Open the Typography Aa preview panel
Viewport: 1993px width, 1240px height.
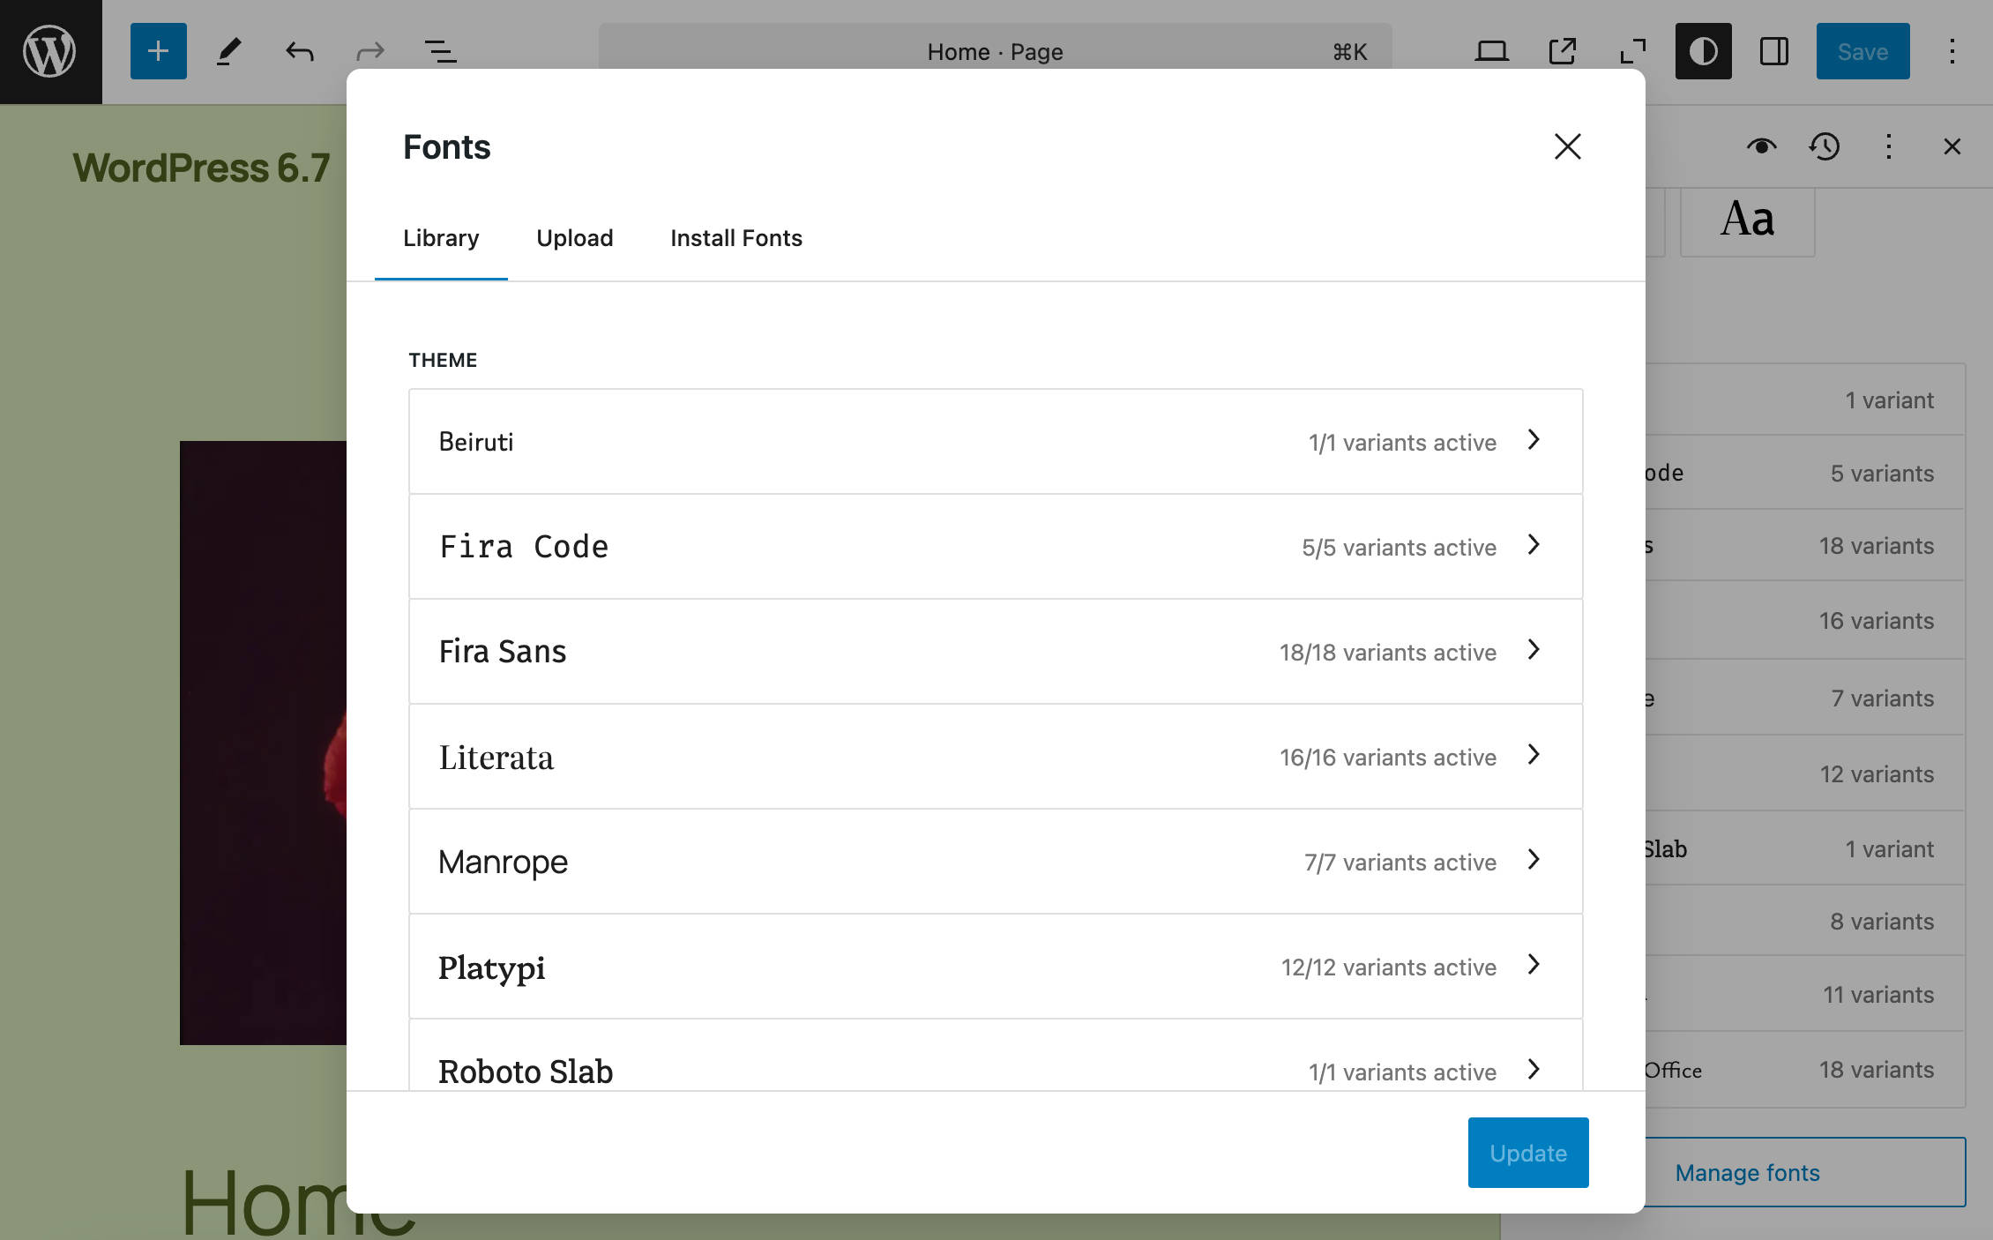pyautogui.click(x=1747, y=220)
